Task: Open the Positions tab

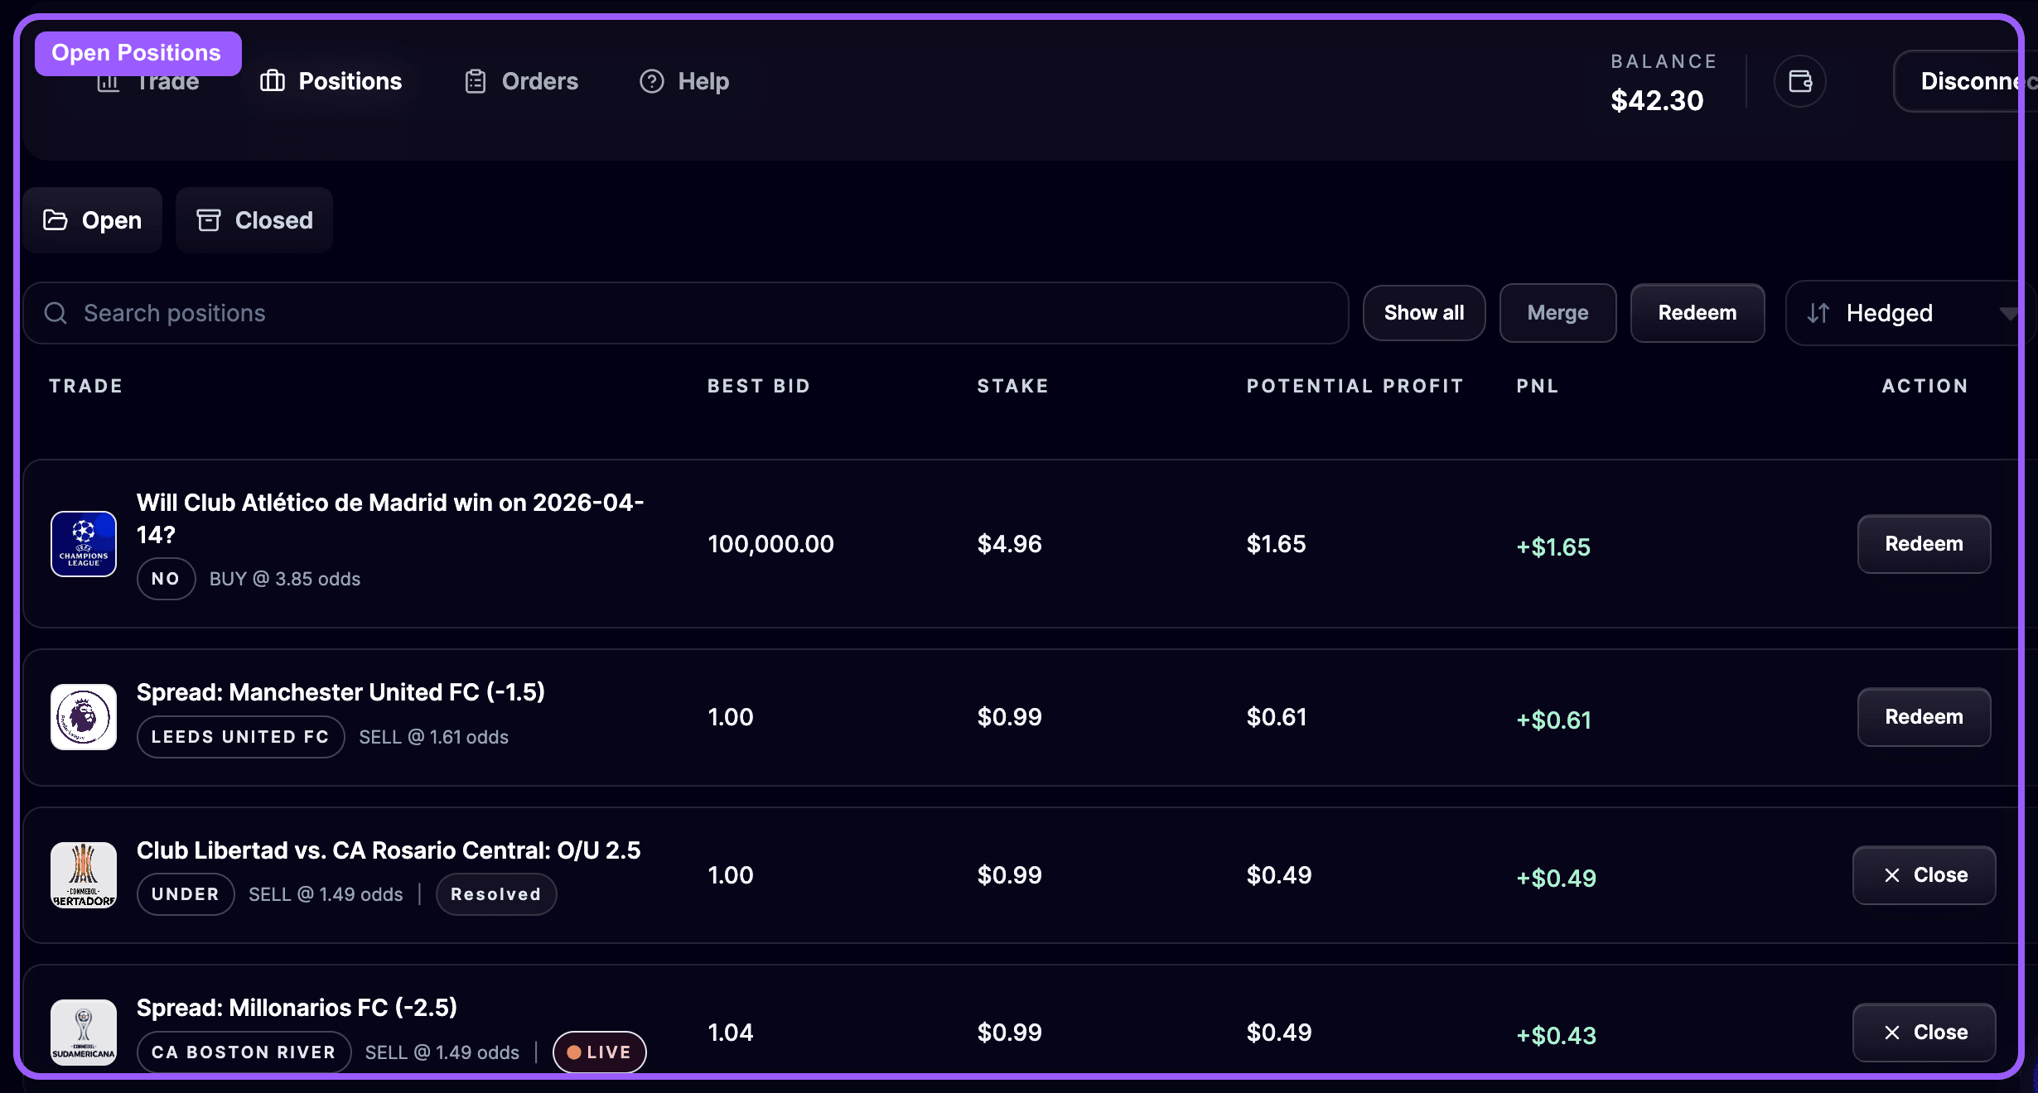Action: tap(331, 81)
